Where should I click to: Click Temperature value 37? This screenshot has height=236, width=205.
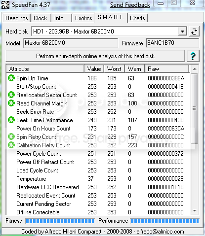point(90,179)
